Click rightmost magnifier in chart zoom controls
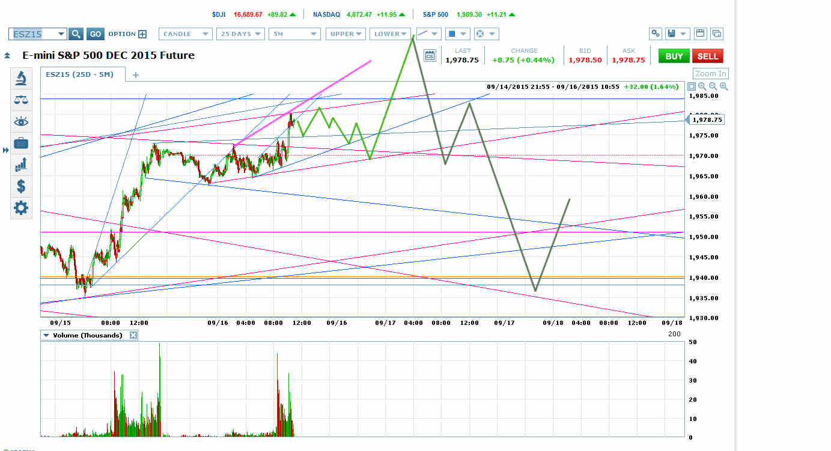This screenshot has width=831, height=451. point(723,86)
